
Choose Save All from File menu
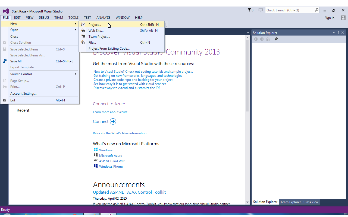click(x=40, y=61)
